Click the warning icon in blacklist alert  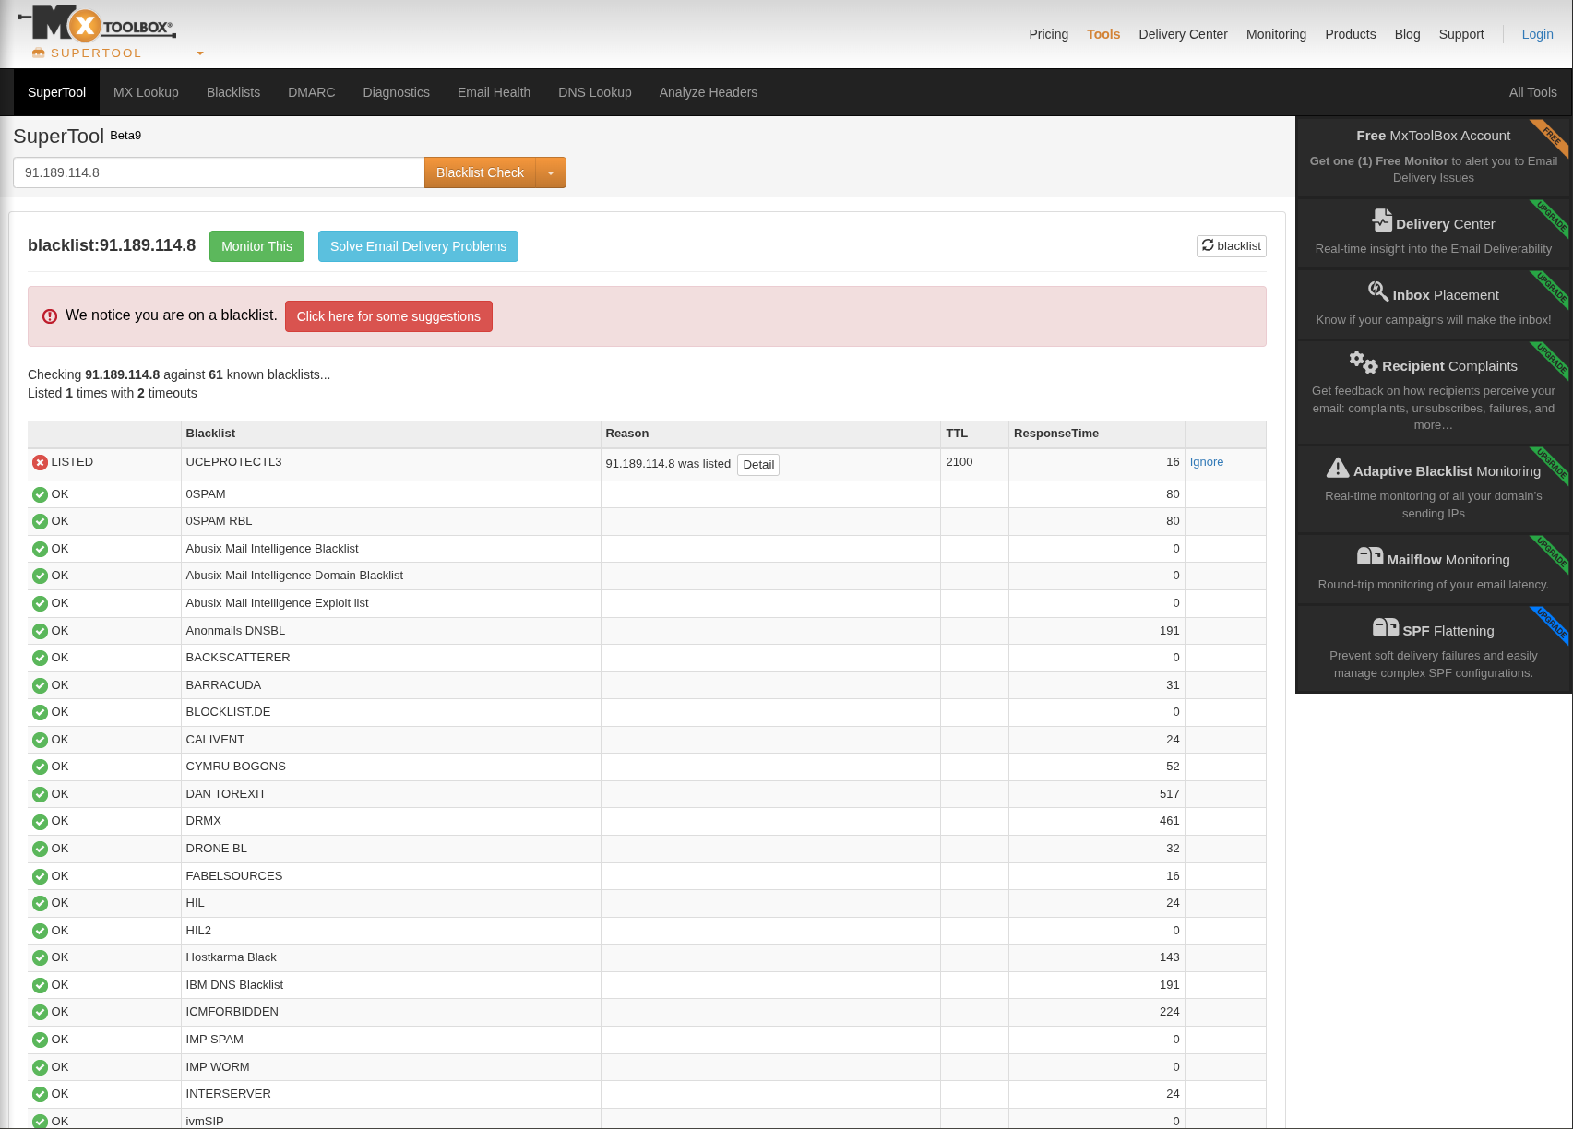click(50, 316)
